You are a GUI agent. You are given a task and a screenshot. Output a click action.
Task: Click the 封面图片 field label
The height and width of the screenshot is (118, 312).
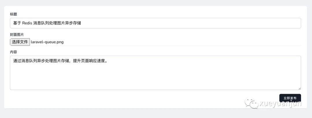[17, 35]
